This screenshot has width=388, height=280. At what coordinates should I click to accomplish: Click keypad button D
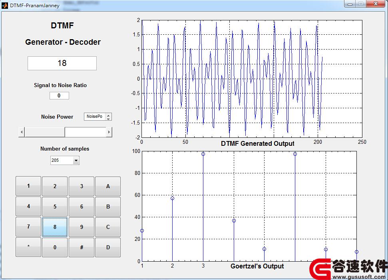point(108,247)
